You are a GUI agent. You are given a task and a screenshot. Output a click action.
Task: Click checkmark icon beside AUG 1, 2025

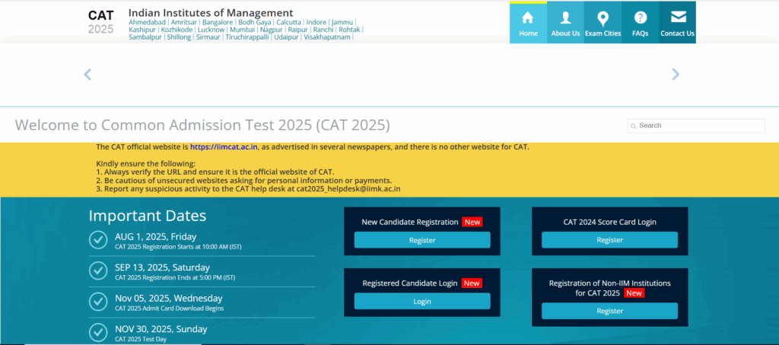tap(98, 240)
